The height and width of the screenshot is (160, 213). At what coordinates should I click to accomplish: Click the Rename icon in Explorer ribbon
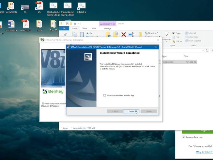tap(131, 34)
